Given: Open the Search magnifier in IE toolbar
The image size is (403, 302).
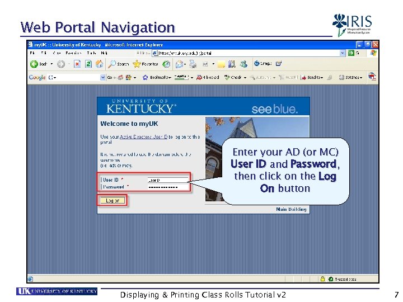Looking at the screenshot, I should click(119, 64).
